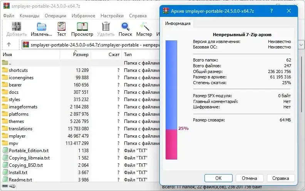Open the Файл menu
Image resolution: width=305 pixels, height=191 pixels.
8,16
